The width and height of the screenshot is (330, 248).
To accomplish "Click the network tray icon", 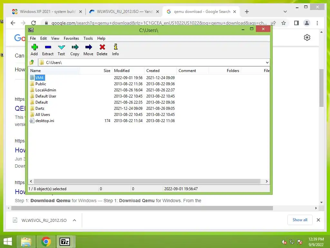I will click(292, 242).
